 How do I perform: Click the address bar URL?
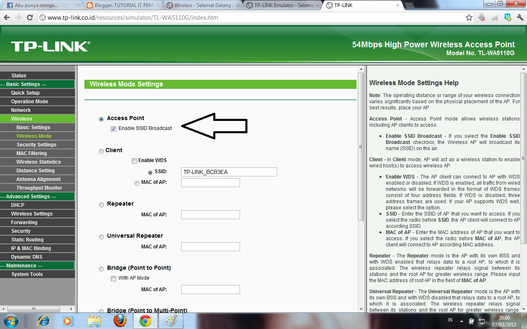pyautogui.click(x=133, y=18)
